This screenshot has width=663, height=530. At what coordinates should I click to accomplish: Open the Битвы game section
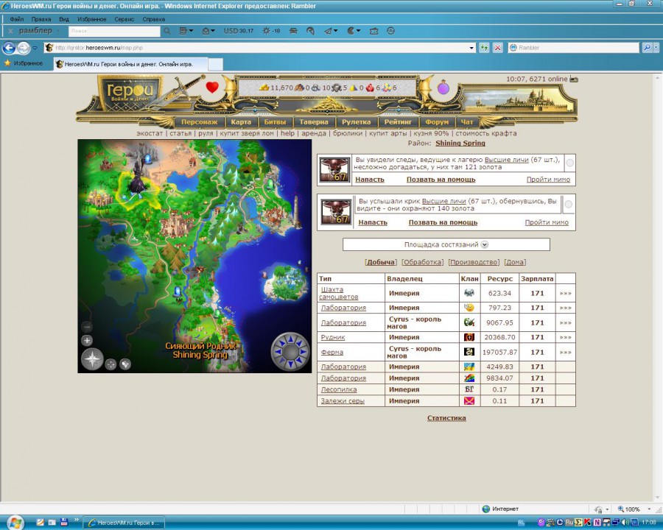pos(275,121)
